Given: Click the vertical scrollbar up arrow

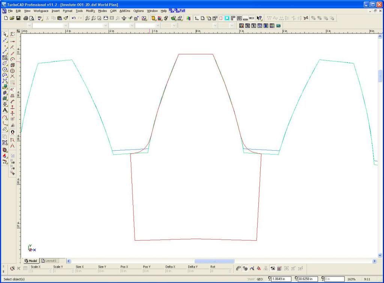Looking at the screenshot, I should tap(380, 36).
